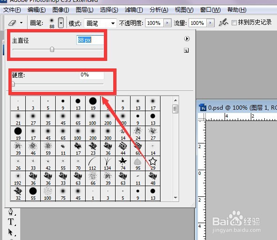Enable the airbrush icon
Image resolution: width=277 pixels, height=240 pixels.
[223, 22]
